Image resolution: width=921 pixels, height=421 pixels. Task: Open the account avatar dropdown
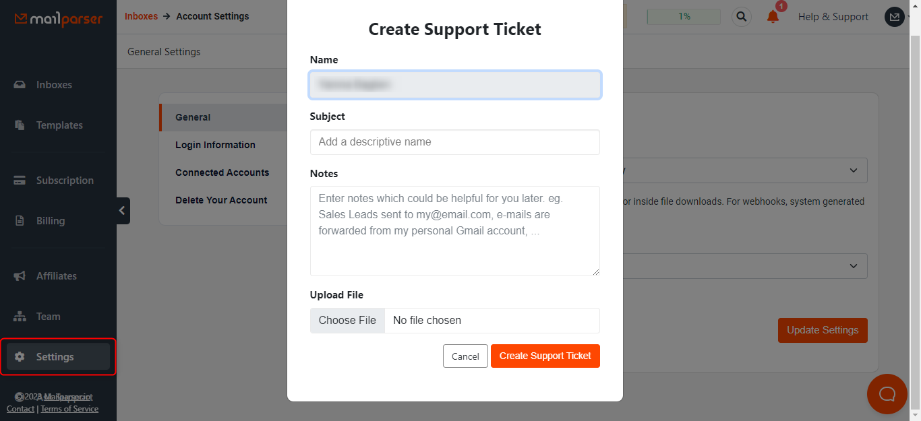[894, 16]
